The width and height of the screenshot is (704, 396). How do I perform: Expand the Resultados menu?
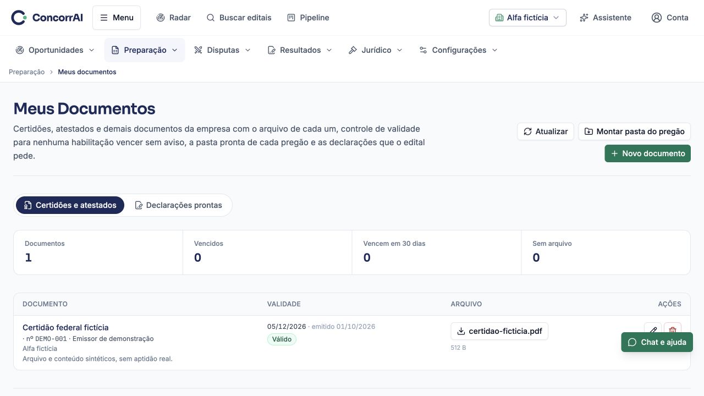click(x=300, y=50)
